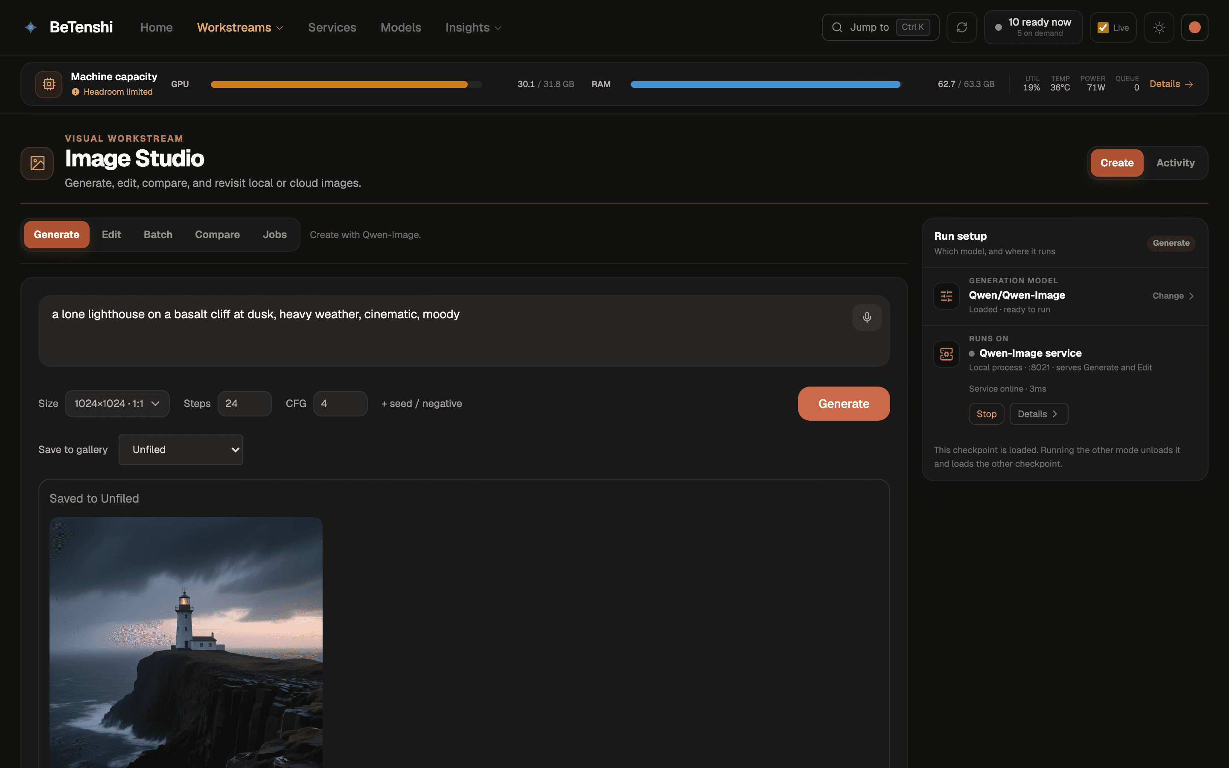Switch to the Activity view
Screen dimensions: 1229x768
[x=1175, y=163]
